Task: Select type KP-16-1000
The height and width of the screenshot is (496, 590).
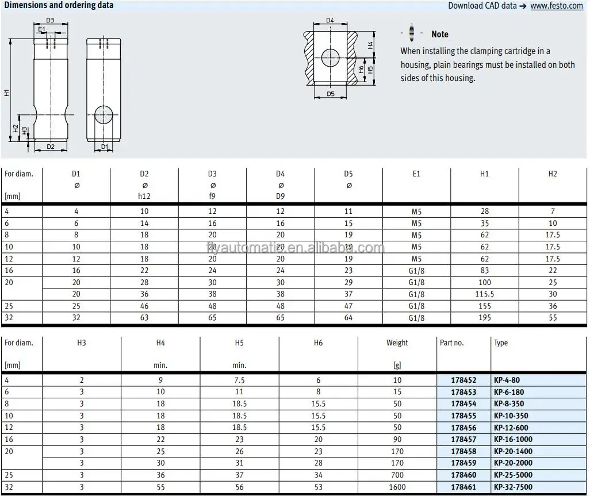Action: pyautogui.click(x=514, y=440)
